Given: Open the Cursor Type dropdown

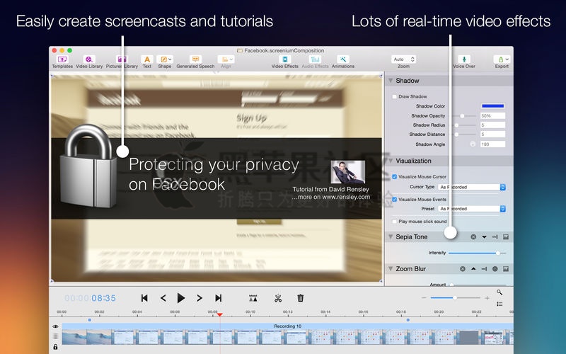Looking at the screenshot, I should (472, 187).
